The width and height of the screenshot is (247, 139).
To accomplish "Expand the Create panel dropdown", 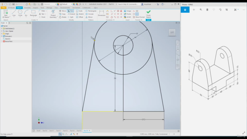I will click(34, 20).
